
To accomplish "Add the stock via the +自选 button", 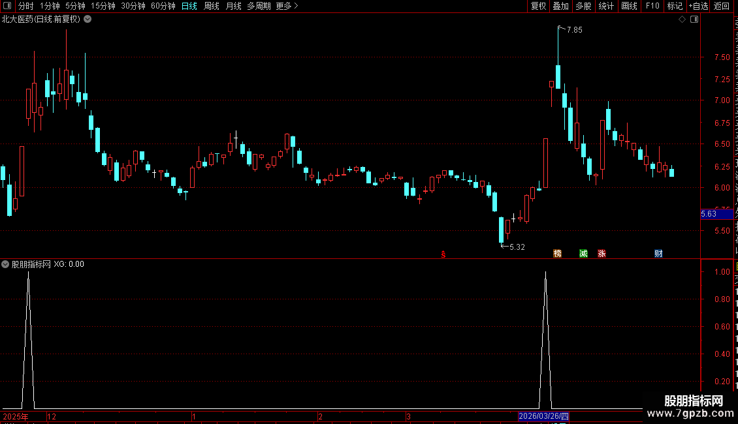I will point(698,6).
